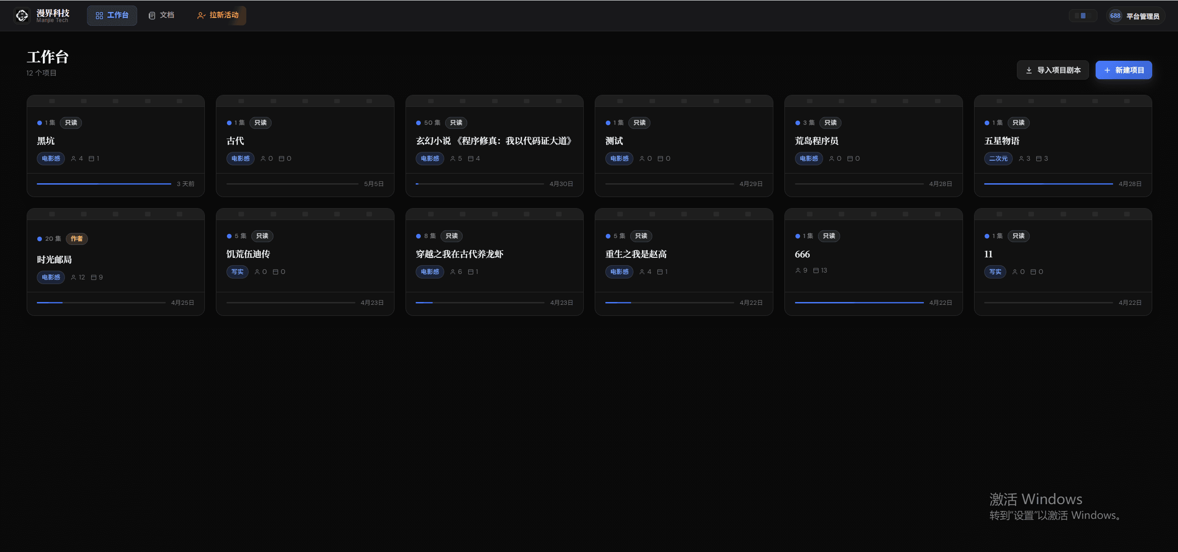1178x552 pixels.
Task: Select the right dark theme swatch in header
Action: click(1090, 16)
